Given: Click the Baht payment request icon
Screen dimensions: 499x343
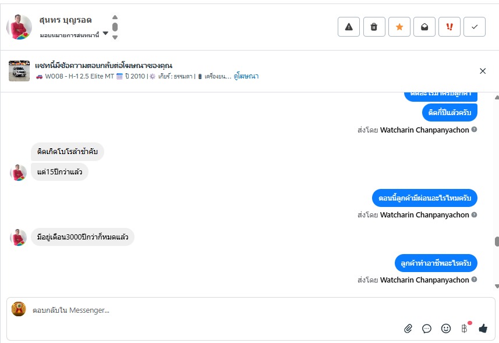Looking at the screenshot, I should click(x=465, y=328).
